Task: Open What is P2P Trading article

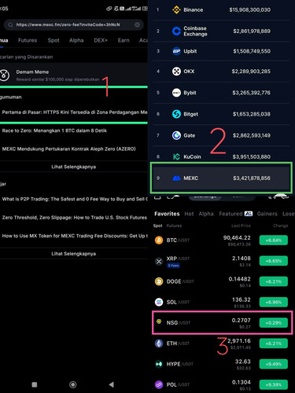Action: 75,199
